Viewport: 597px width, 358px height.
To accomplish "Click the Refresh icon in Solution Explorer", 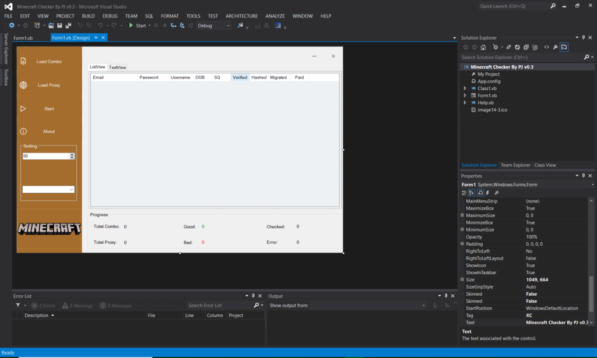I will [518, 47].
